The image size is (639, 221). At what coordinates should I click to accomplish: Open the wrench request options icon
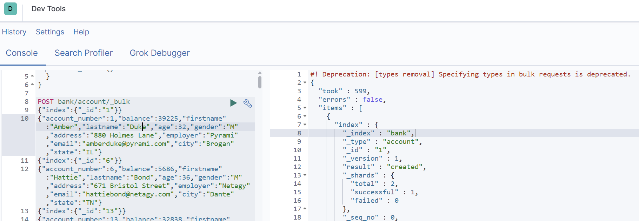pos(248,103)
